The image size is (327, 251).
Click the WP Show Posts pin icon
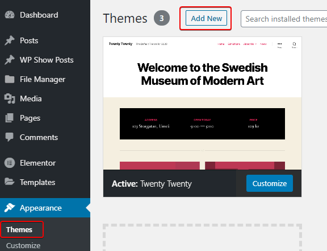coord(10,60)
